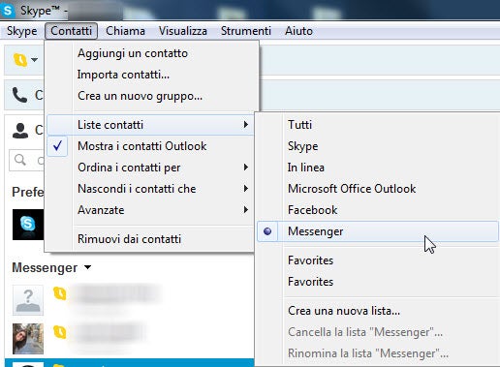500x367 pixels.
Task: Choose Crea un nuovo gruppo...
Action: pos(150,96)
